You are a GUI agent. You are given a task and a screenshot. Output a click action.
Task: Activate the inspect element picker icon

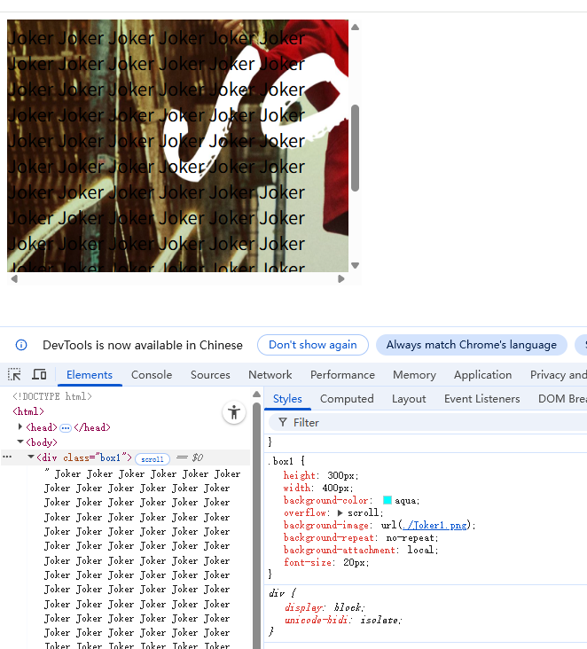coord(14,374)
